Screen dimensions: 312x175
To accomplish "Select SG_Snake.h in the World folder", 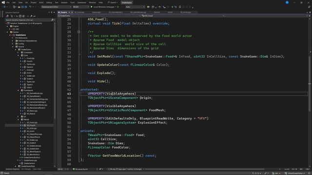I will coord(31,143).
